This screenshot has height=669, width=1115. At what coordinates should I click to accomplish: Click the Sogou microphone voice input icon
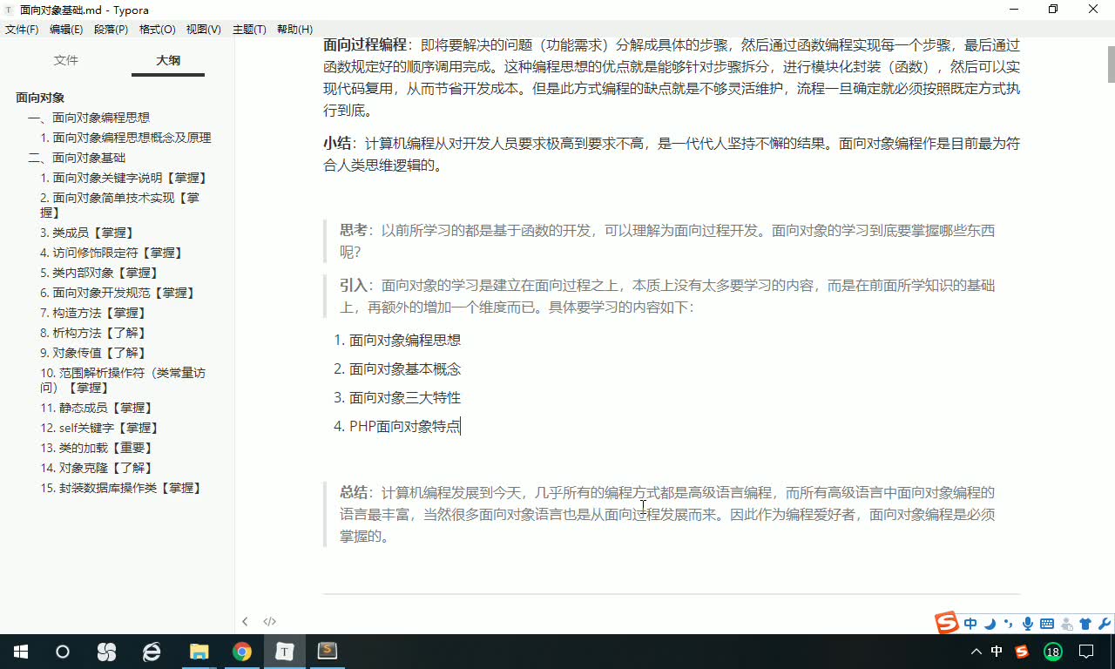click(x=1028, y=624)
